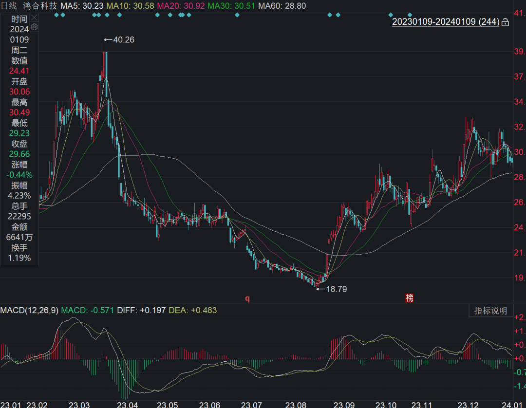Click the 涨幅 value -0.44%
526x408 pixels.
coord(19,175)
